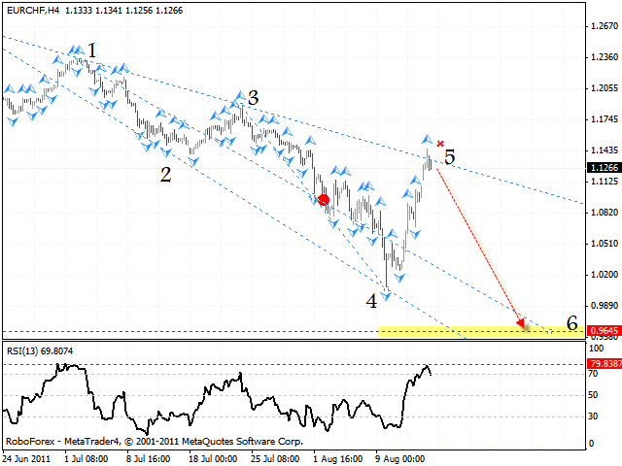Select the fractal arrow above wave 1 peak
The image size is (622, 466).
[x=74, y=49]
